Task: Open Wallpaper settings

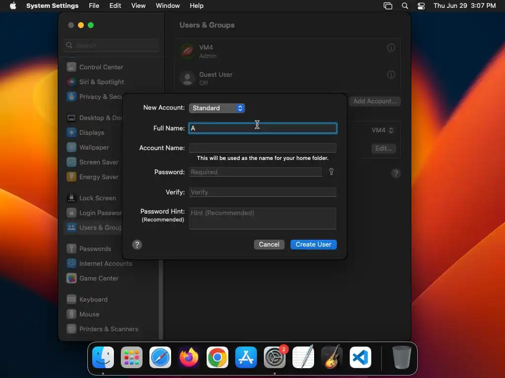Action: pos(93,148)
